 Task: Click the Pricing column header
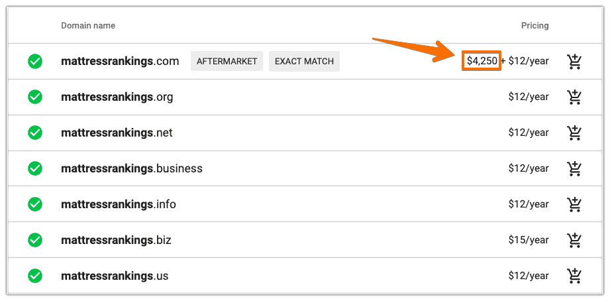[x=534, y=26]
